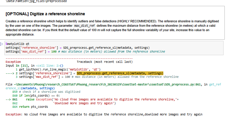Click traceback line 3 with 'max_dist_ref' assignment
Viewport: 228px width, 121px height.
97,77
